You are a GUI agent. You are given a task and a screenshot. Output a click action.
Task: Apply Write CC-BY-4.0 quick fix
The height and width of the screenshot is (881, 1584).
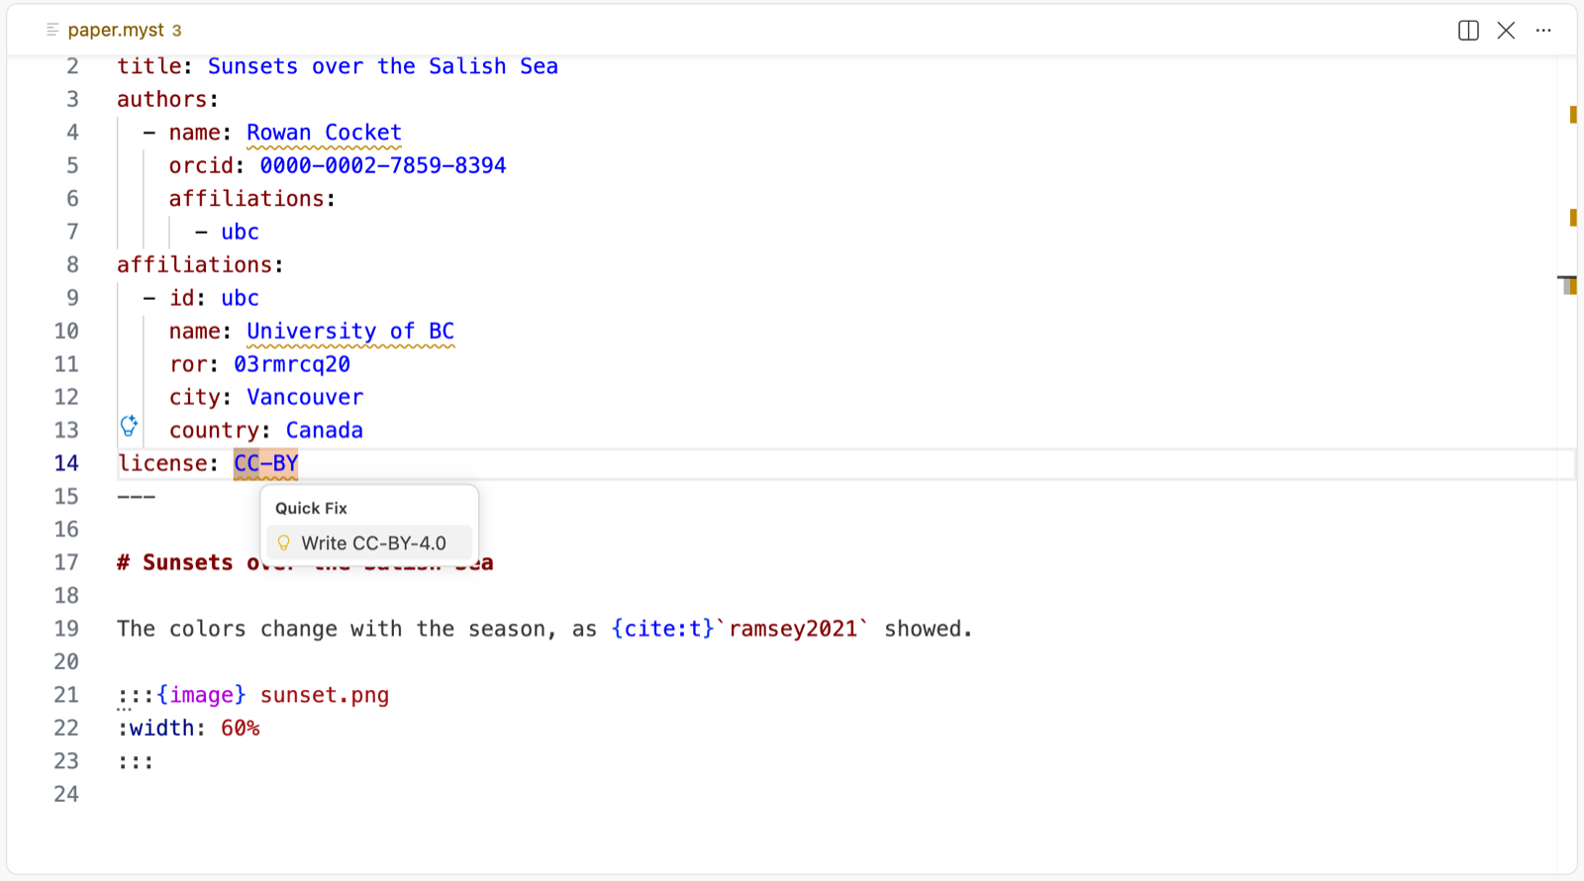point(369,542)
